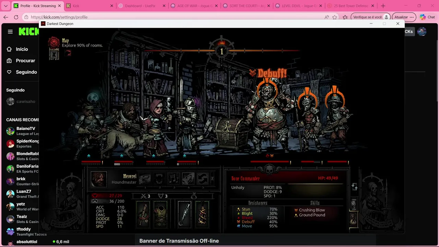Go to Início in Kick sidebar
The image size is (439, 247).
(x=17, y=49)
